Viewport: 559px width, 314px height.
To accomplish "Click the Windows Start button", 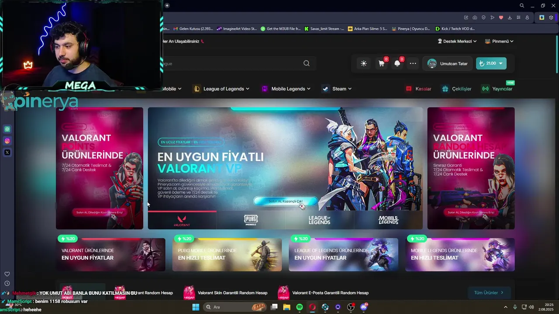I will click(196, 307).
